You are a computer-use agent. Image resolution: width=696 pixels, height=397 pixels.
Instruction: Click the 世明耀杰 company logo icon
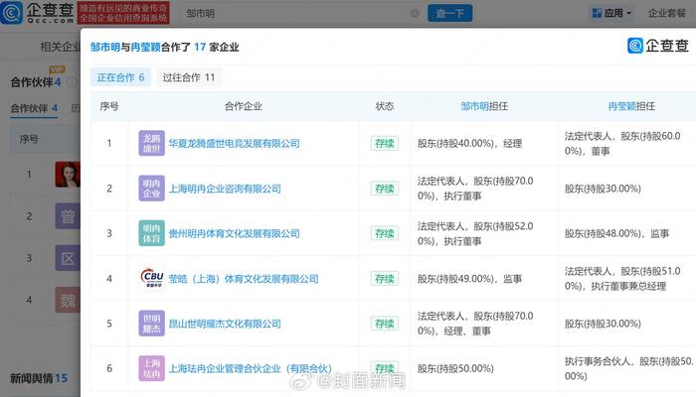point(151,324)
